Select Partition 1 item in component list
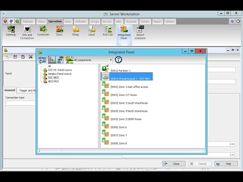243x182 pixels. coord(116,69)
